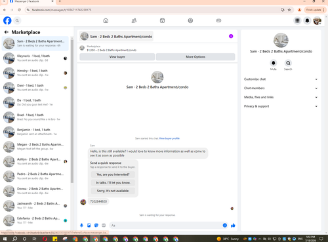Send quick reply 'In talks. I'll let you know.'

[x=113, y=182]
